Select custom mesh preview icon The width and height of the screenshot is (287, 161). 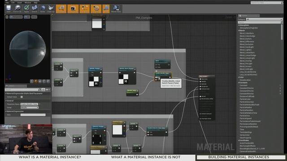coord(48,81)
